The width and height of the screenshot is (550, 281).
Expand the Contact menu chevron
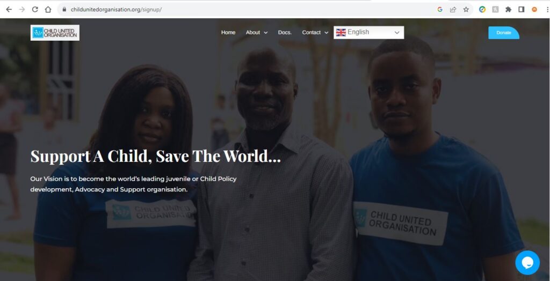click(326, 33)
